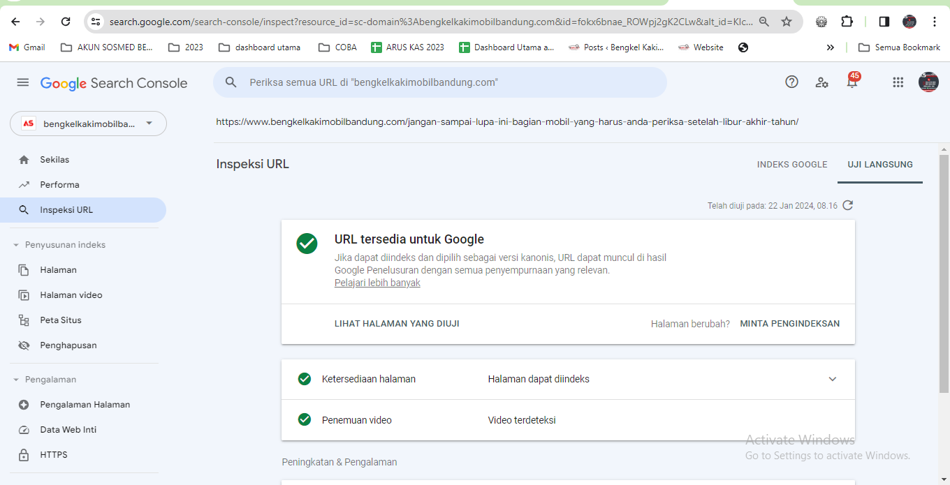This screenshot has height=485, width=950.
Task: Open Performa in the sidebar
Action: click(60, 185)
